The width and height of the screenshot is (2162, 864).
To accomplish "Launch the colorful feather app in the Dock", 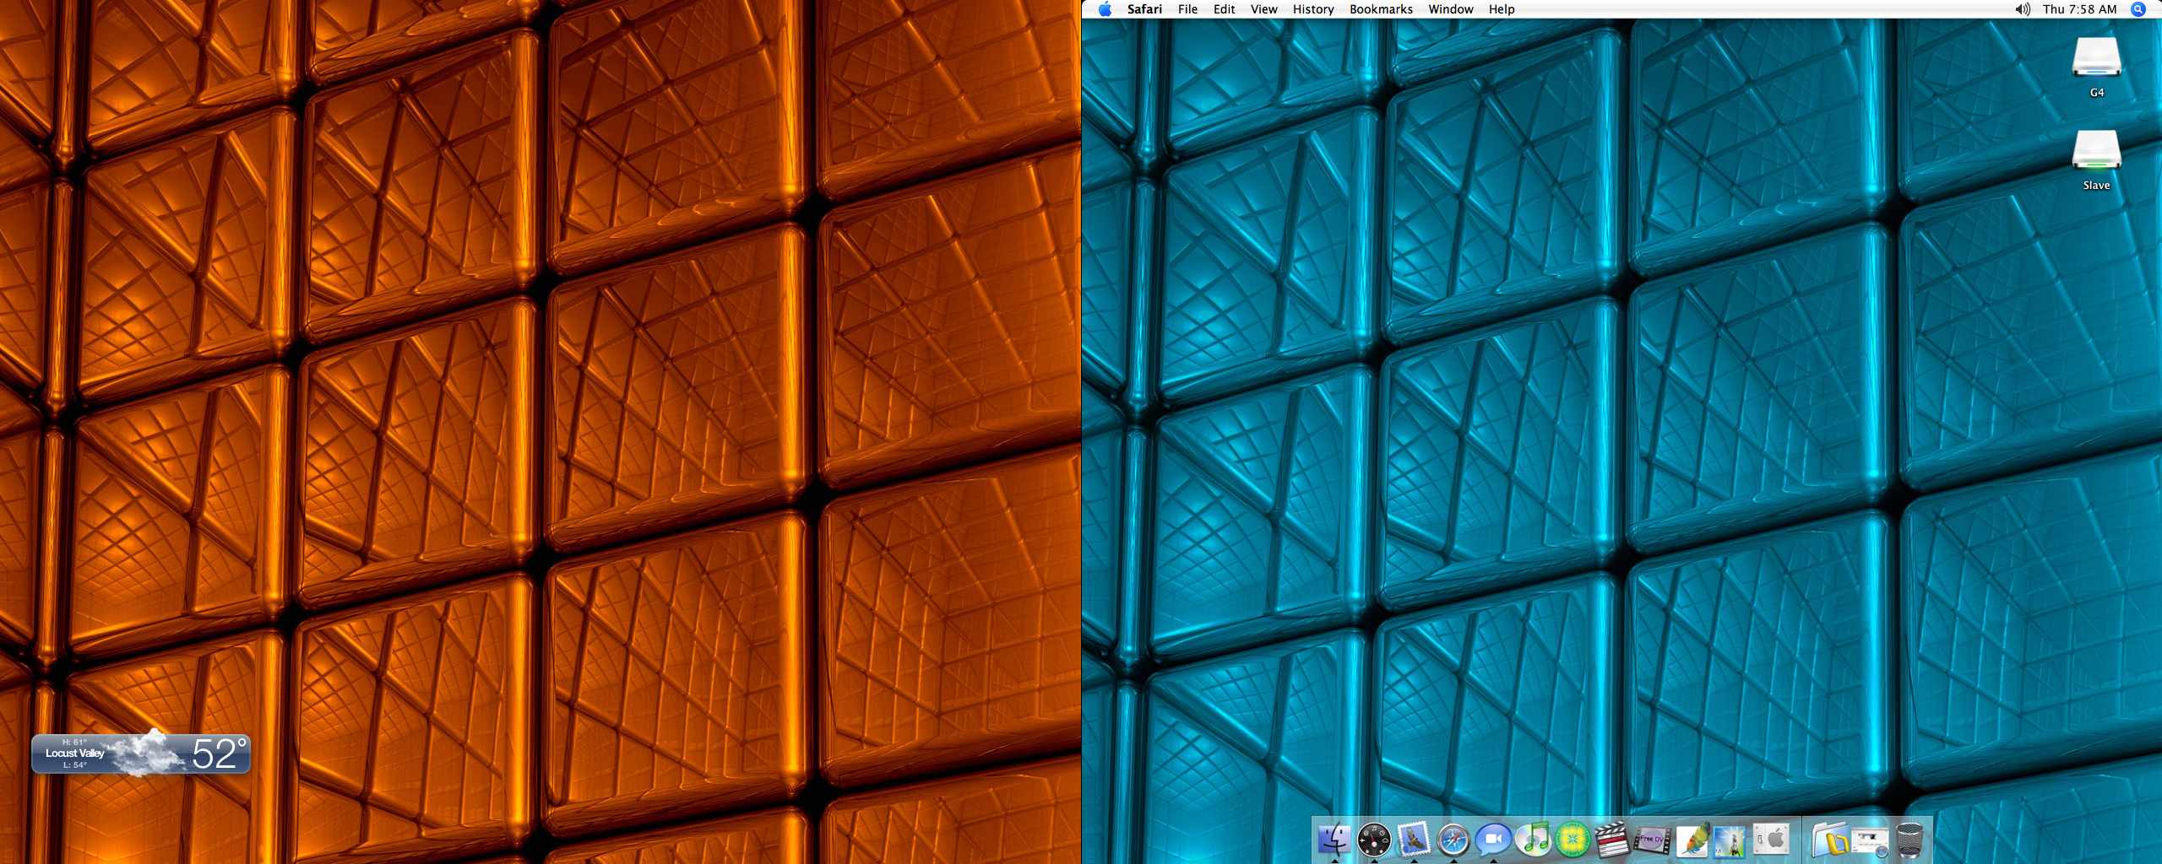I will (x=1692, y=840).
